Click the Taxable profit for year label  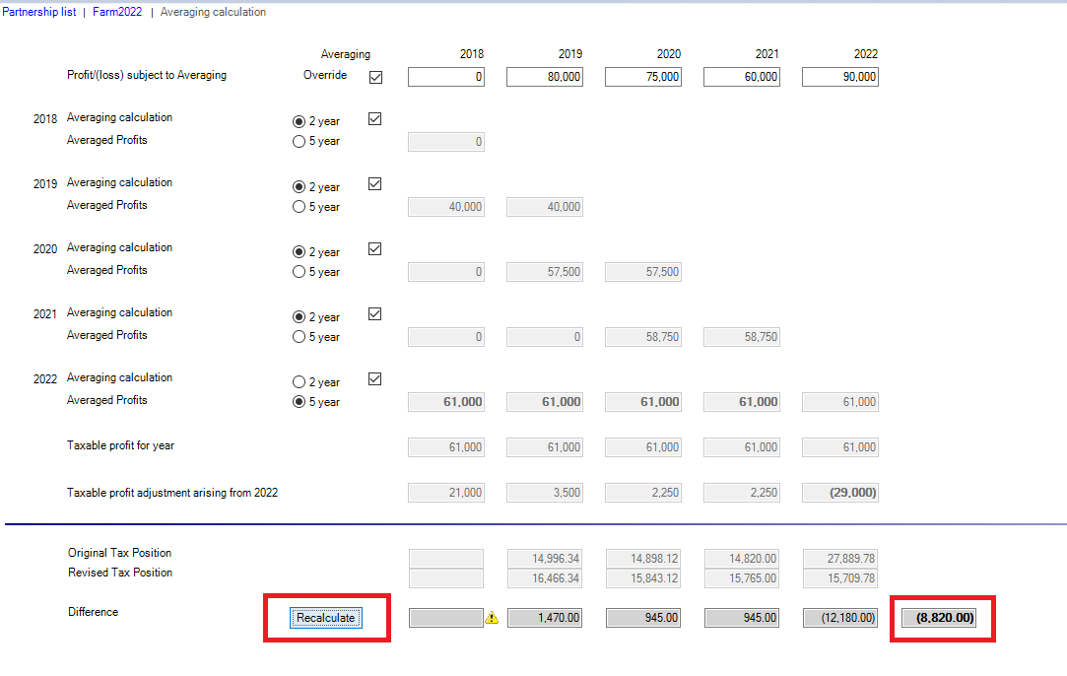(120, 445)
